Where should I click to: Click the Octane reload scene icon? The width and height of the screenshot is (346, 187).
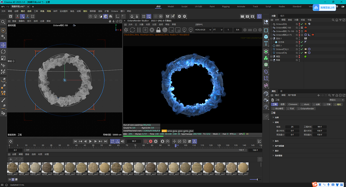132,30
